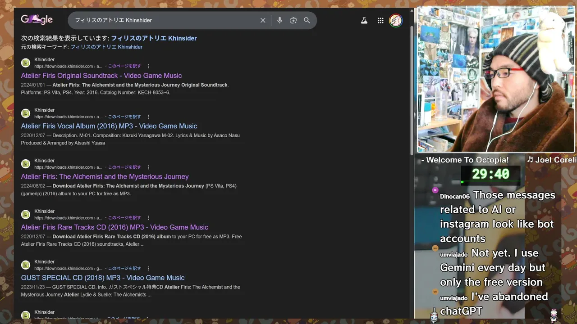This screenshot has height=324, width=577.
Task: Open Google Lens image search
Action: [x=293, y=20]
